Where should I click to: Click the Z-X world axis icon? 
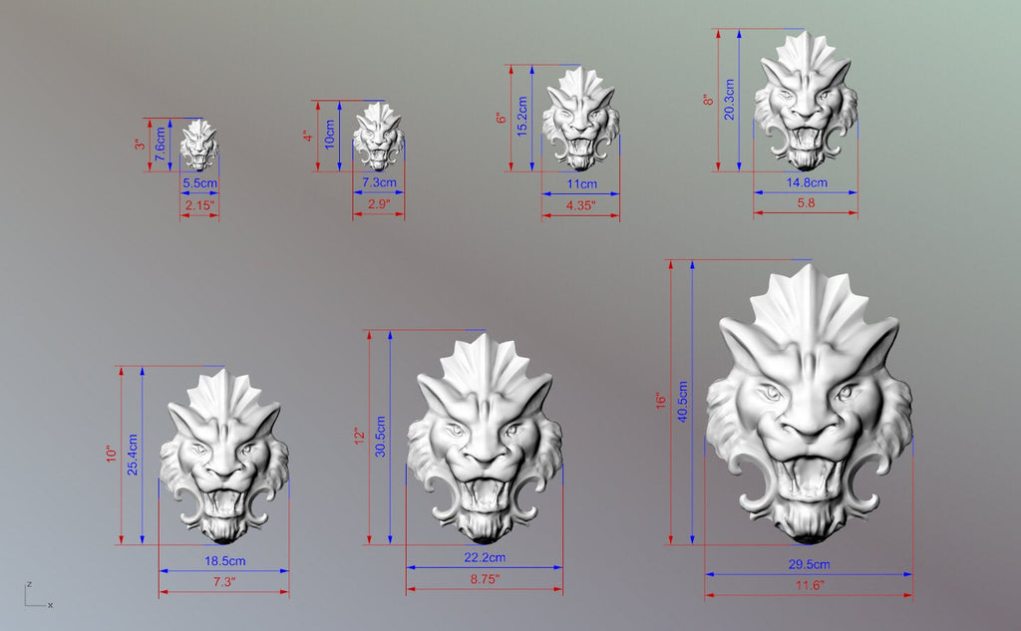[39, 595]
